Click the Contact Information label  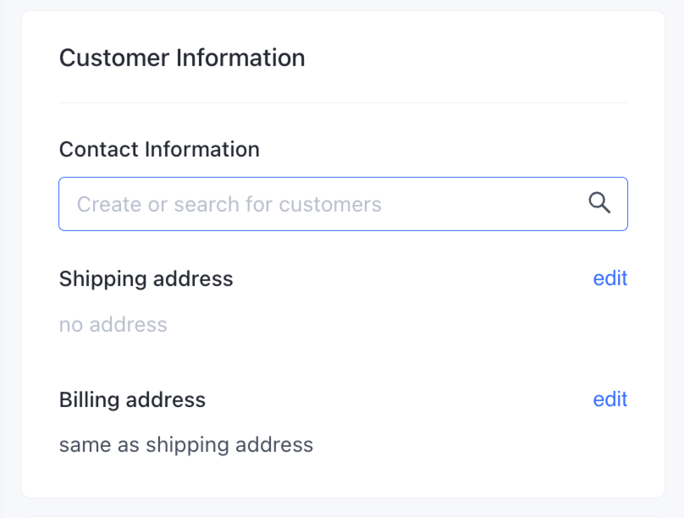(x=159, y=149)
